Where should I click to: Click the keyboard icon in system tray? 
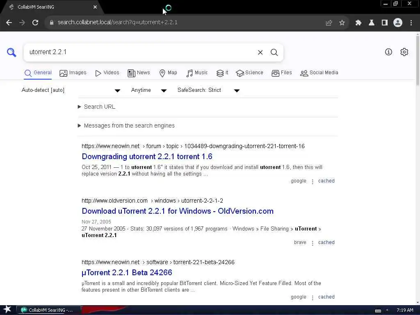378,311
